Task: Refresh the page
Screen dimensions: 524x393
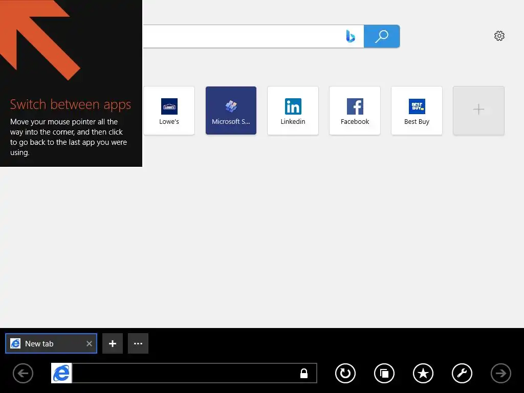Action: (345, 373)
